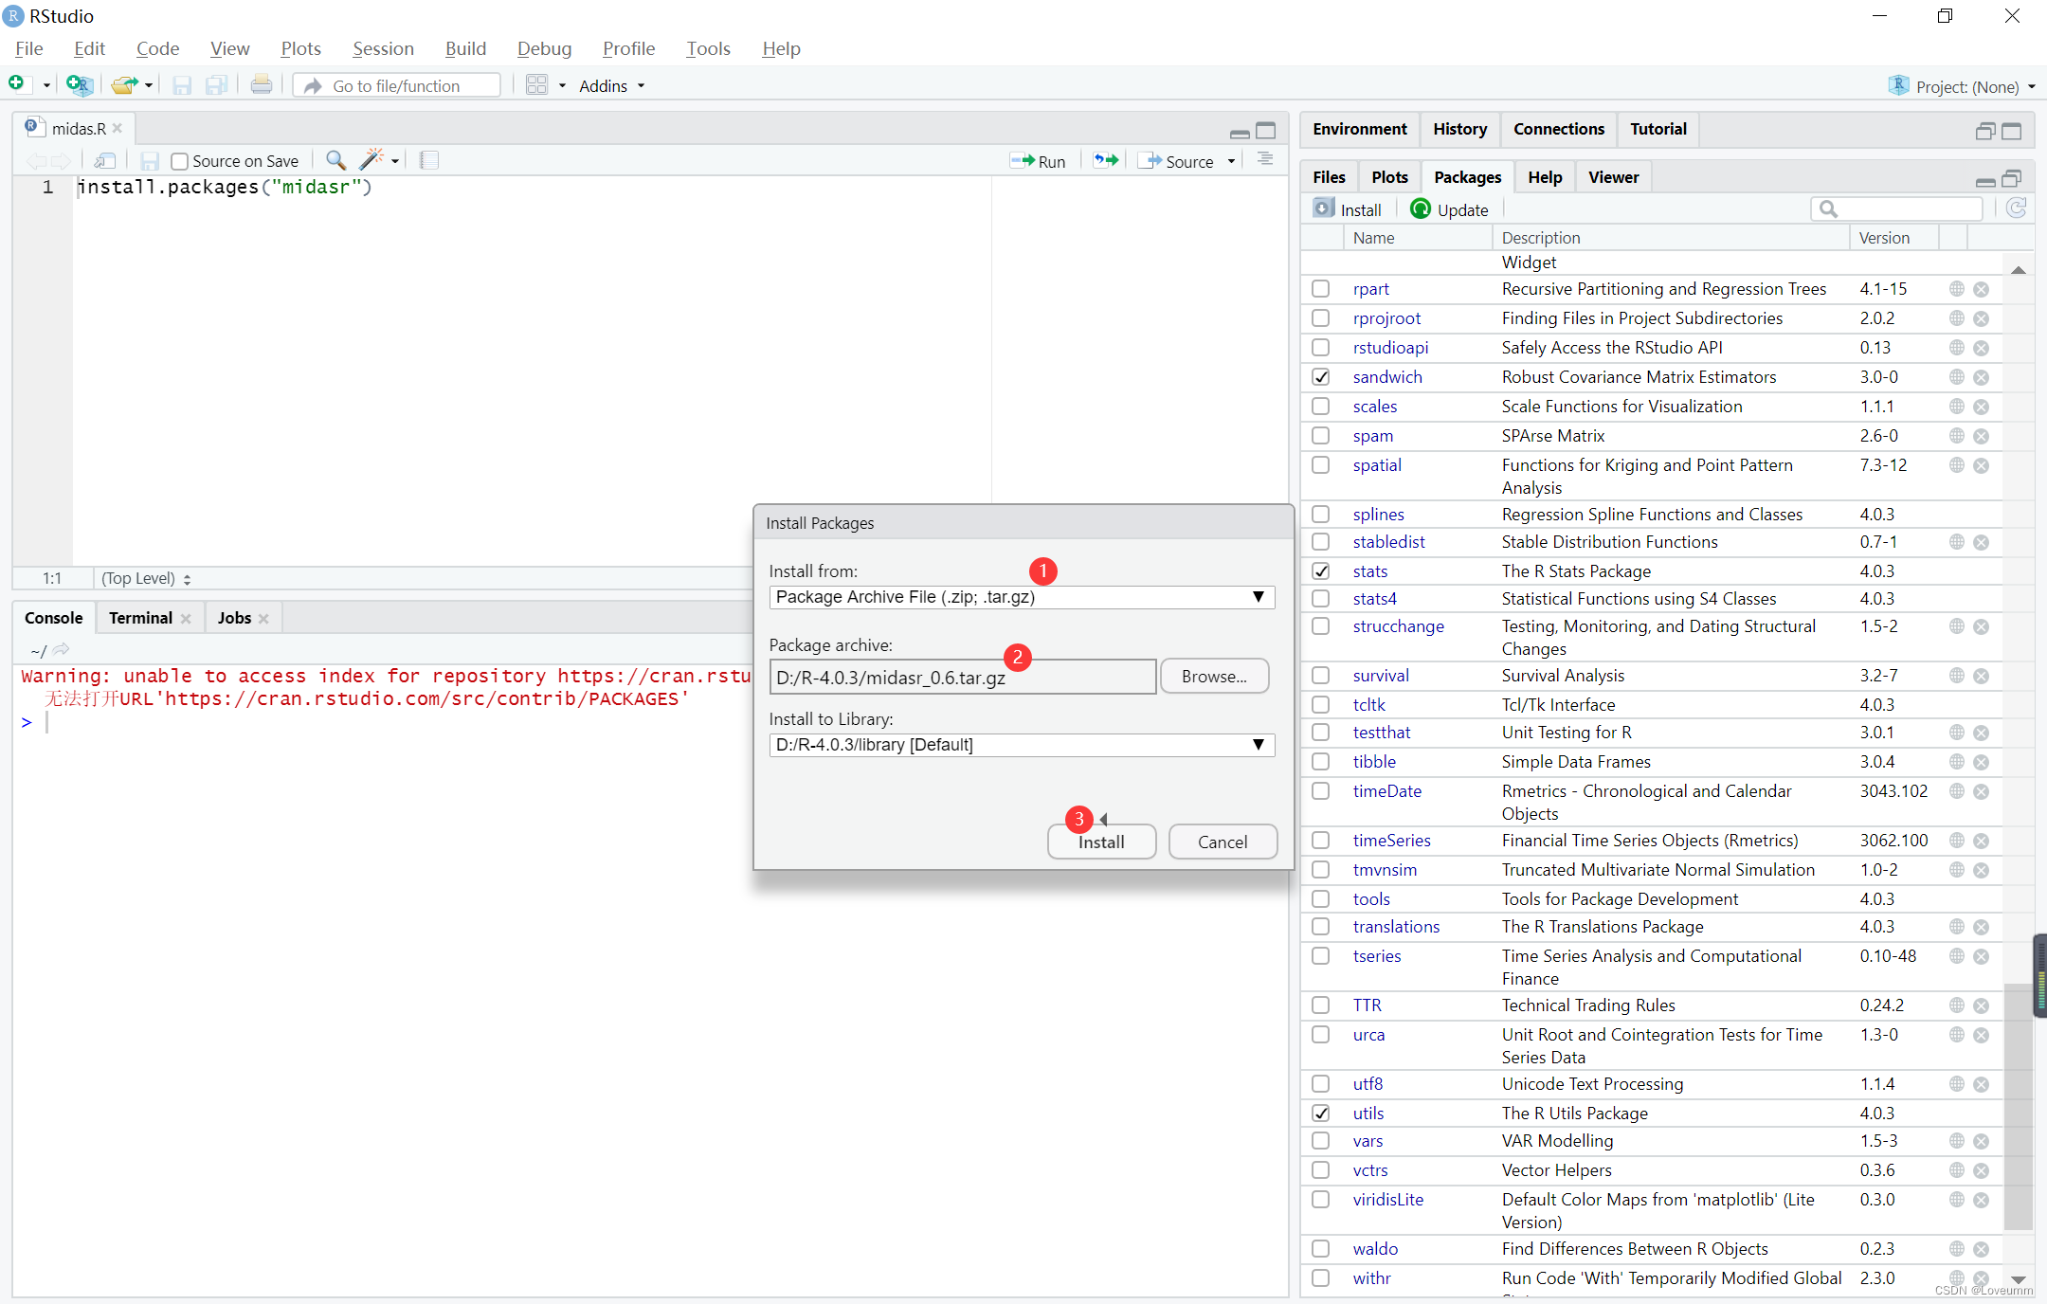Open the Session menu
Image resolution: width=2047 pixels, height=1304 pixels.
tap(383, 48)
